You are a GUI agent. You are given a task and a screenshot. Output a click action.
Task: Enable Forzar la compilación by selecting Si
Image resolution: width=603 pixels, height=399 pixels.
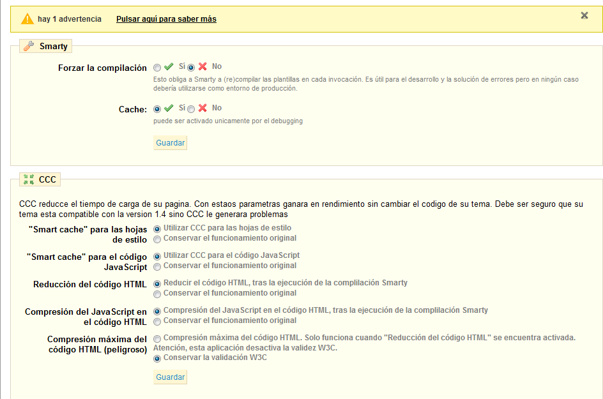(157, 66)
